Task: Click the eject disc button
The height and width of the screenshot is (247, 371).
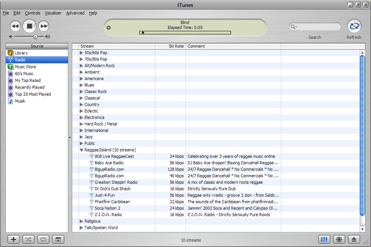Action: coord(354,240)
